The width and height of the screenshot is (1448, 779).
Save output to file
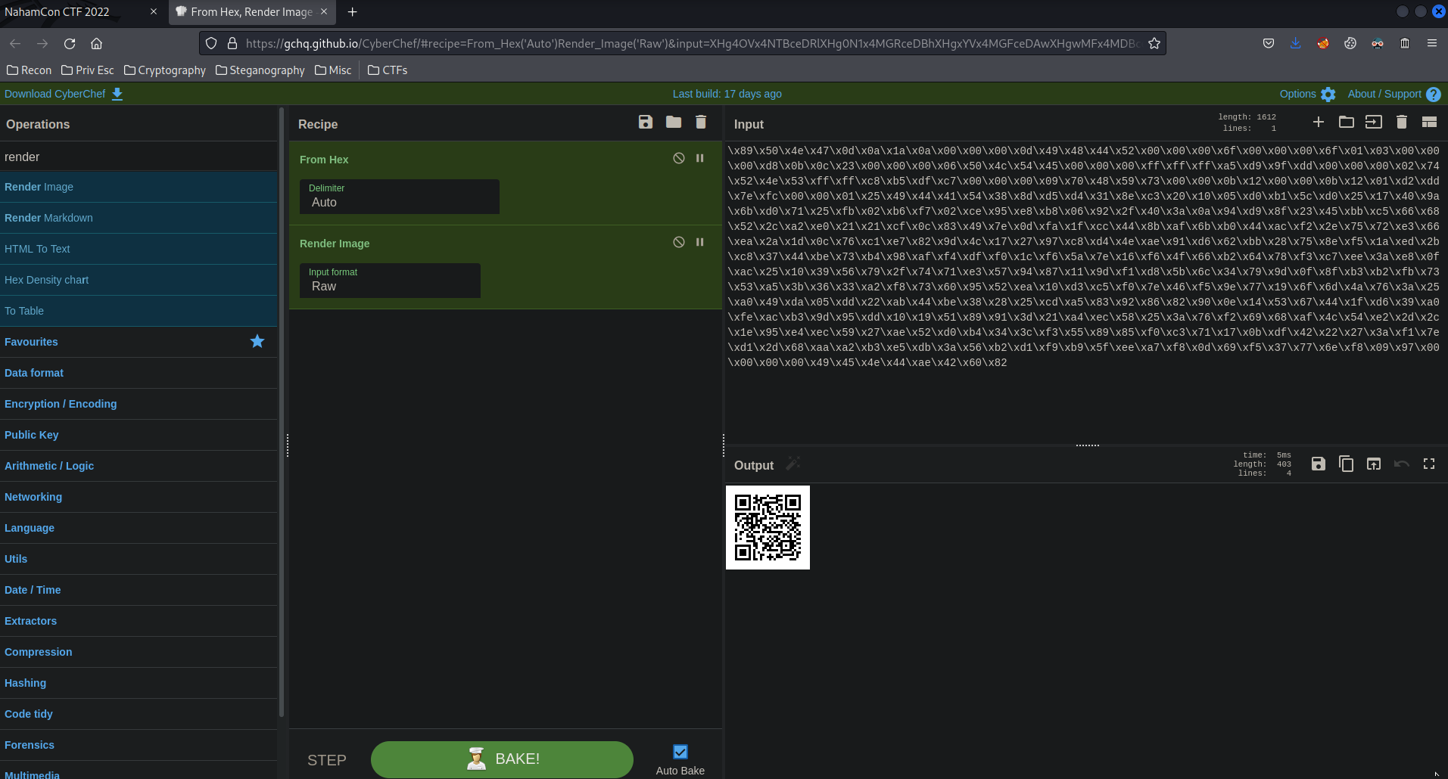click(x=1319, y=464)
